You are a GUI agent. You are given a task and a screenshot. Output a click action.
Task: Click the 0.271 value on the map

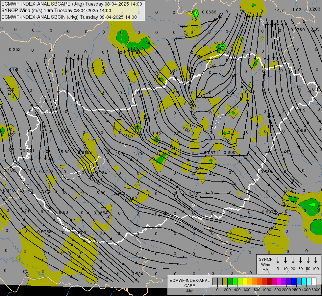coord(29,151)
